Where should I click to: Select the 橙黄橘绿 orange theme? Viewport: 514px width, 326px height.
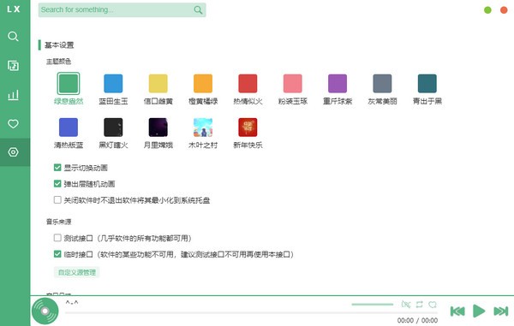[203, 84]
